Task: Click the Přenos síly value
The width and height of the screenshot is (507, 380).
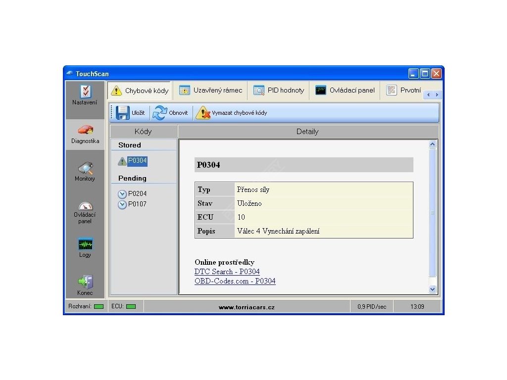Action: [253, 190]
